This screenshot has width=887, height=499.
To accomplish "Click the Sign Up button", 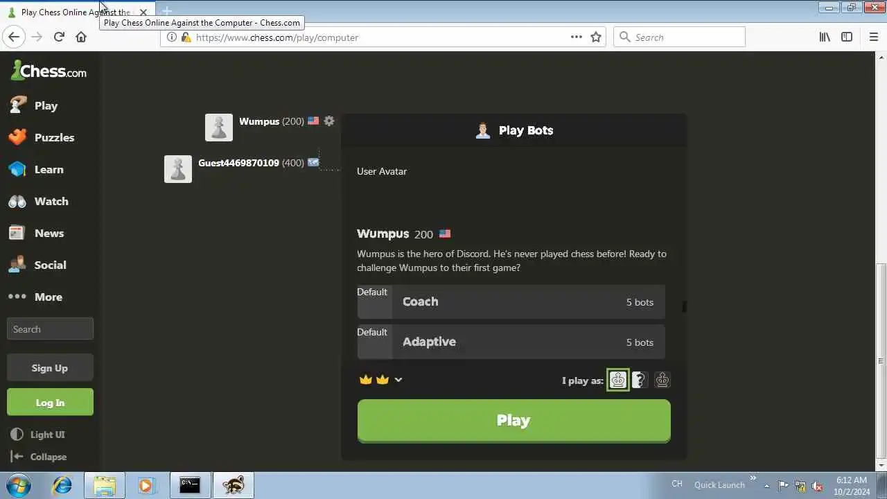I will pyautogui.click(x=50, y=368).
